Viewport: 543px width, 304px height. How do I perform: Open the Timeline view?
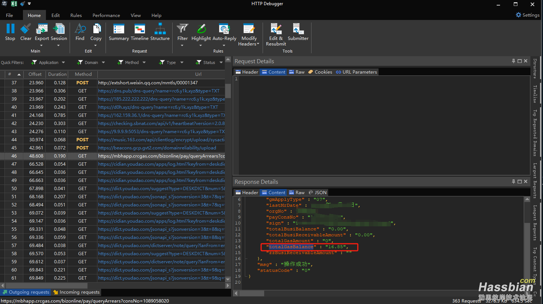click(140, 28)
